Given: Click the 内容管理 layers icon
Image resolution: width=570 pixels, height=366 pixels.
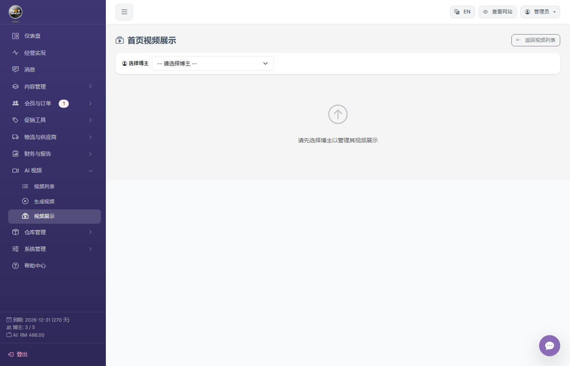Looking at the screenshot, I should (15, 87).
